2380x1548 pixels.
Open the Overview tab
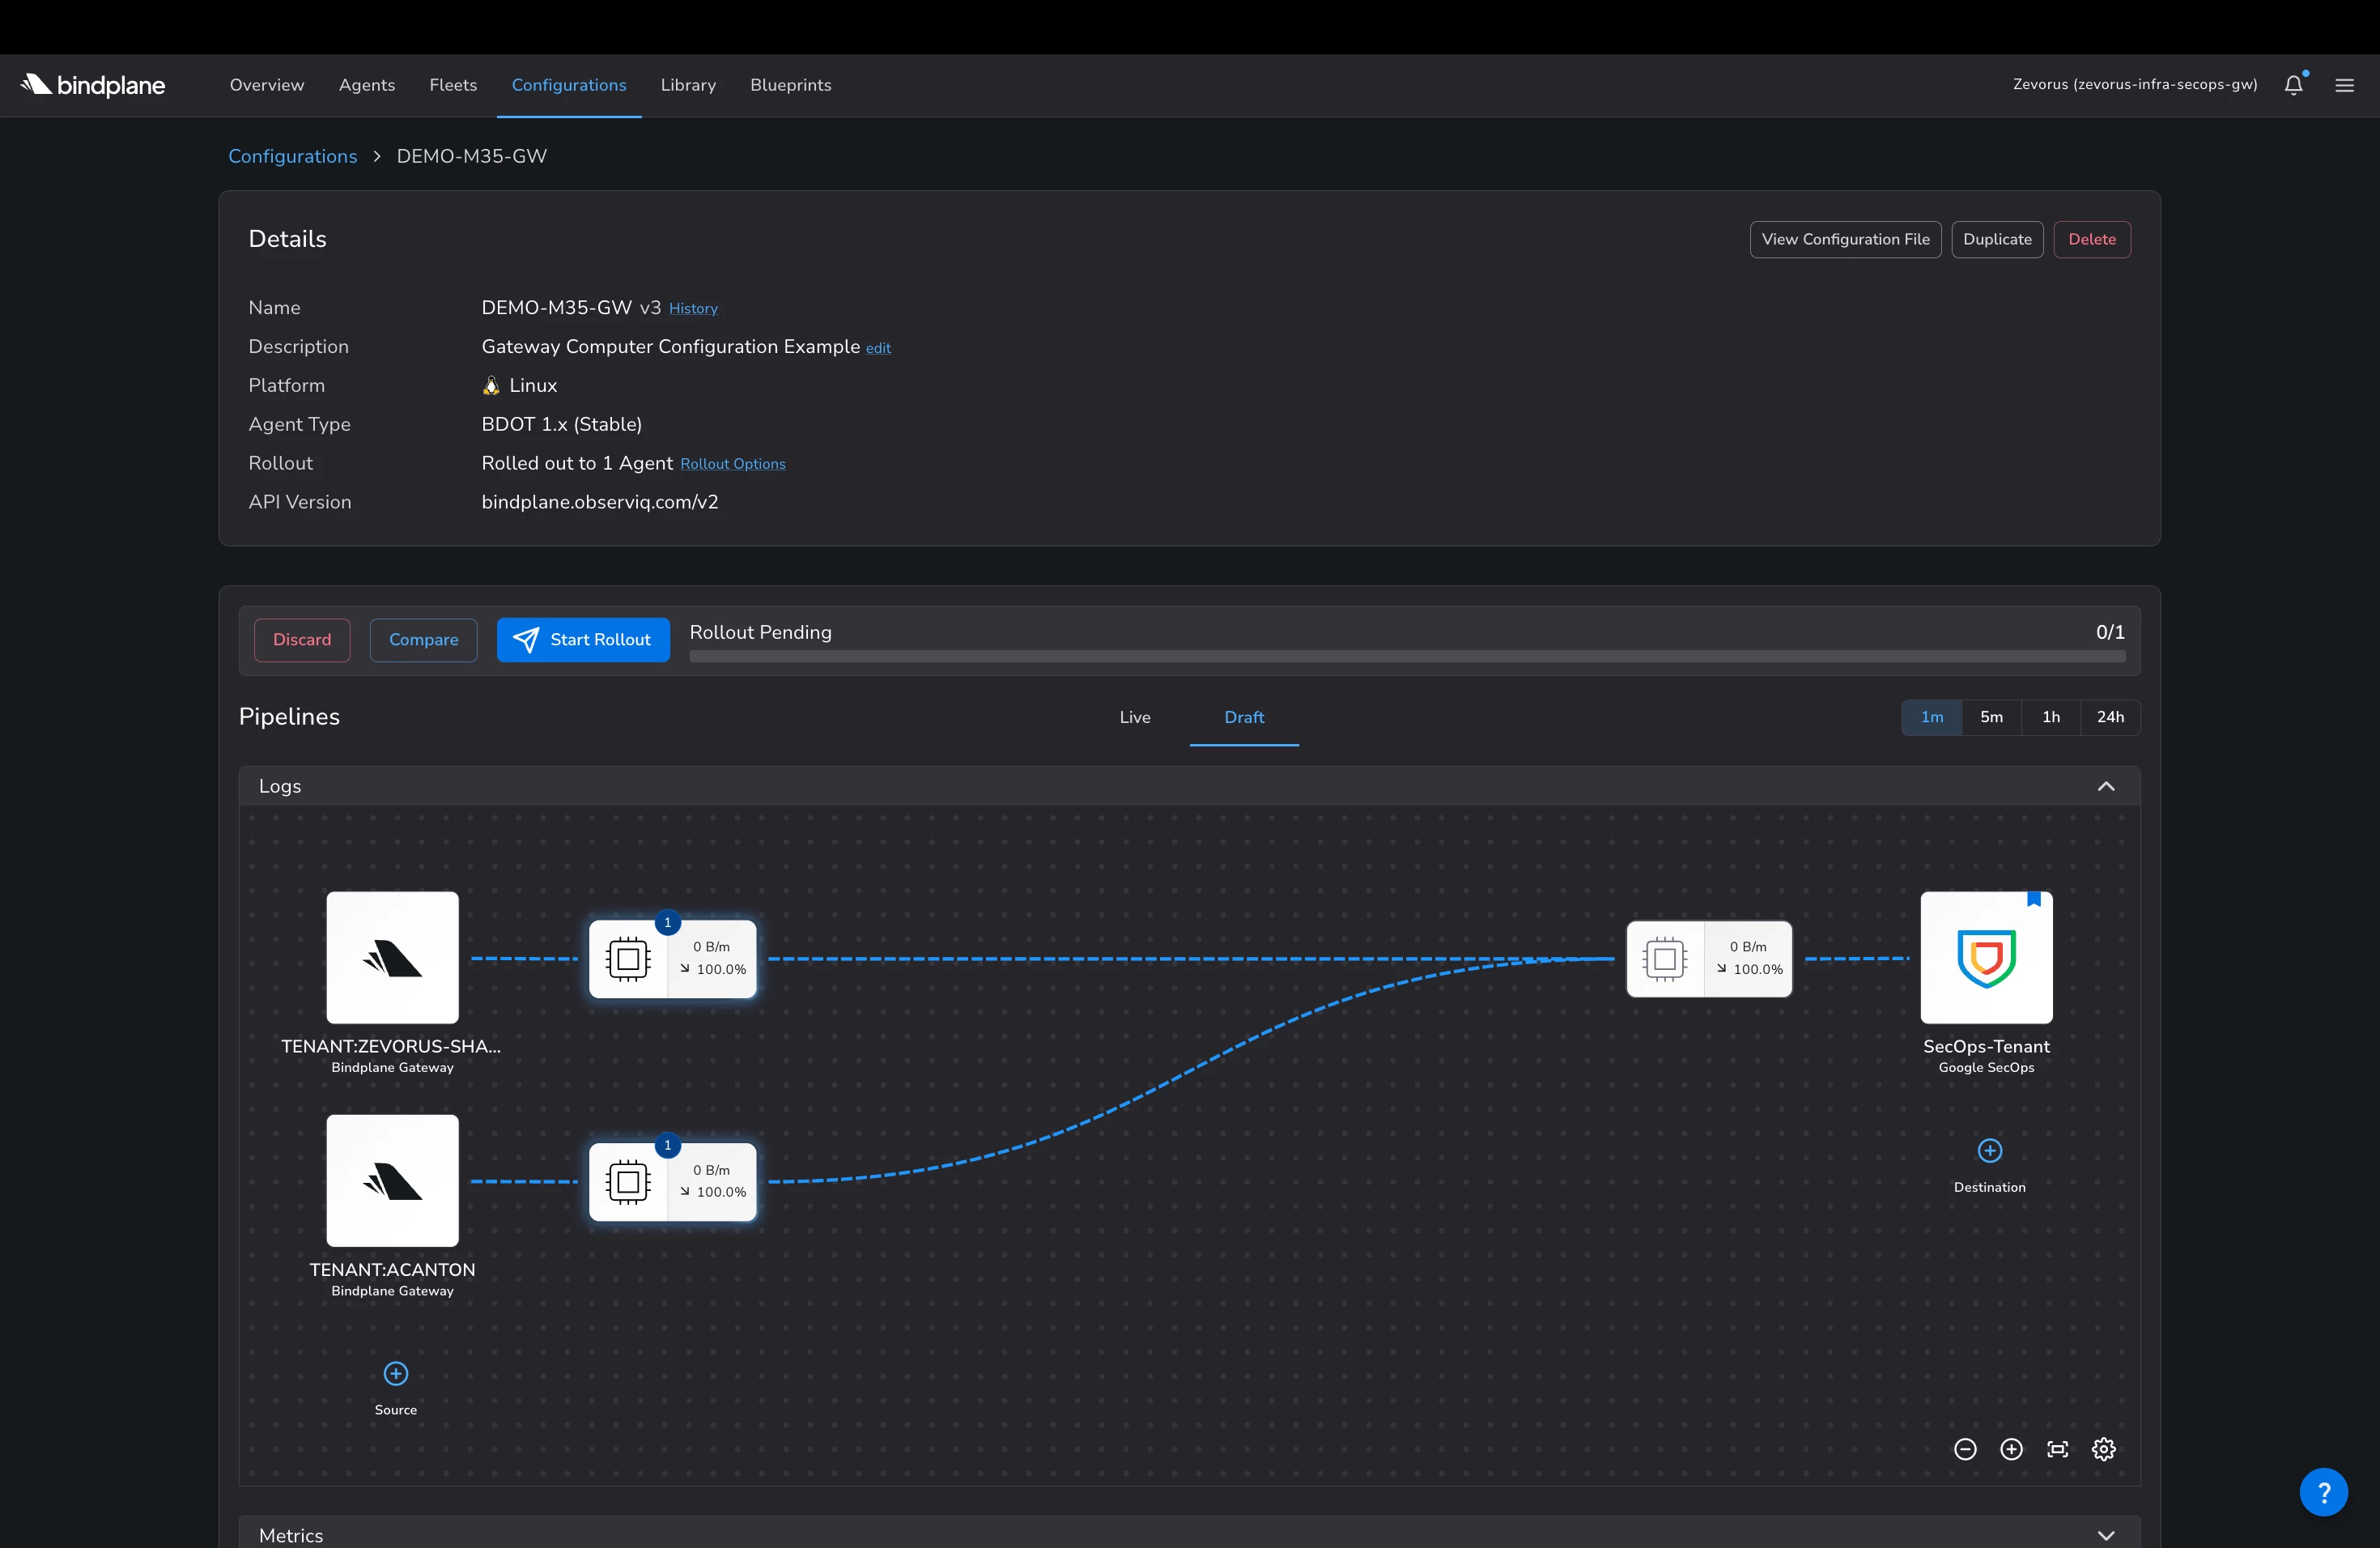point(267,85)
